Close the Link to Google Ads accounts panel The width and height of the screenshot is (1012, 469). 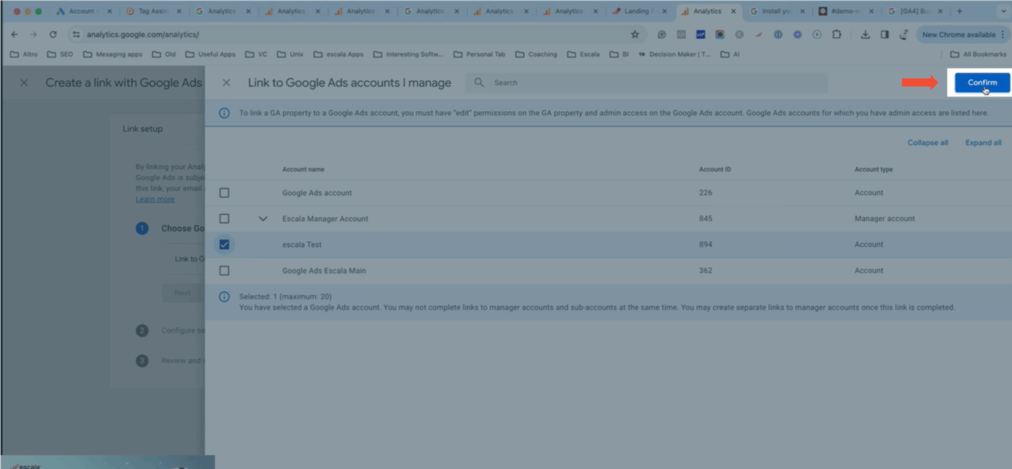point(226,82)
